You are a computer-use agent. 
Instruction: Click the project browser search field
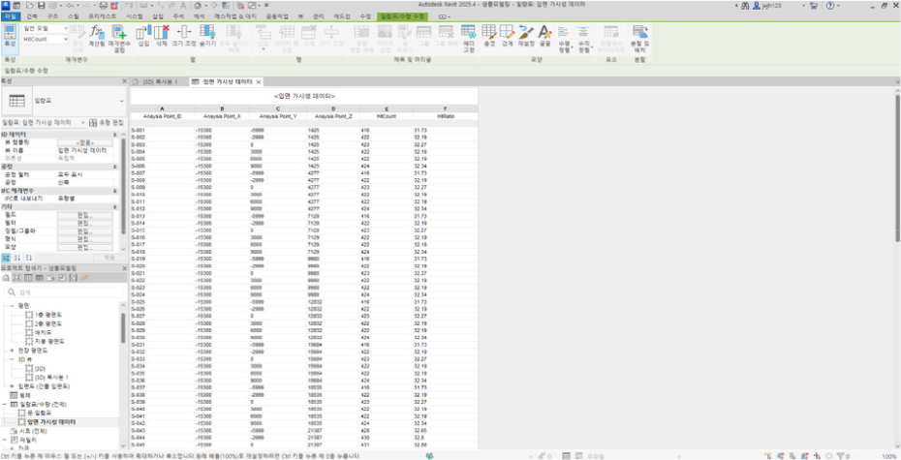point(63,292)
